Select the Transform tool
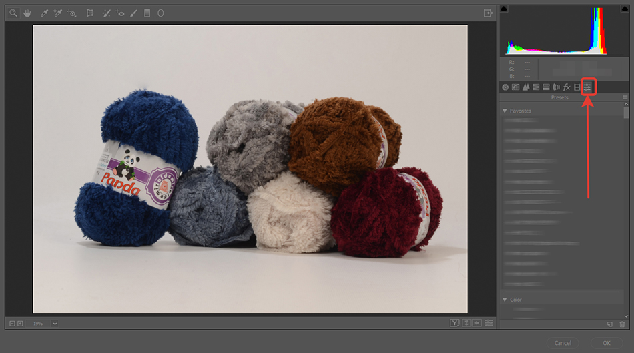634x353 pixels. 90,13
